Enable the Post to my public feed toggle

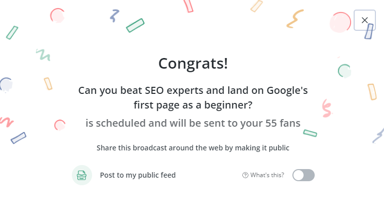click(x=304, y=175)
